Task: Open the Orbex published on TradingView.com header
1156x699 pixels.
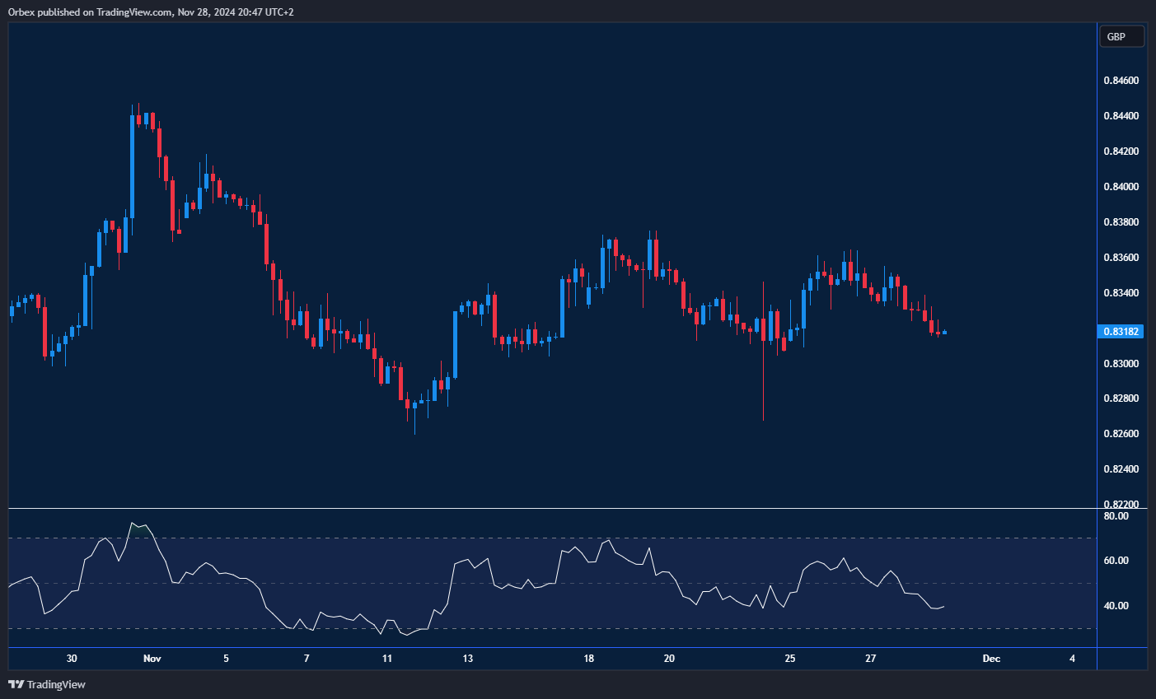Action: tap(150, 12)
